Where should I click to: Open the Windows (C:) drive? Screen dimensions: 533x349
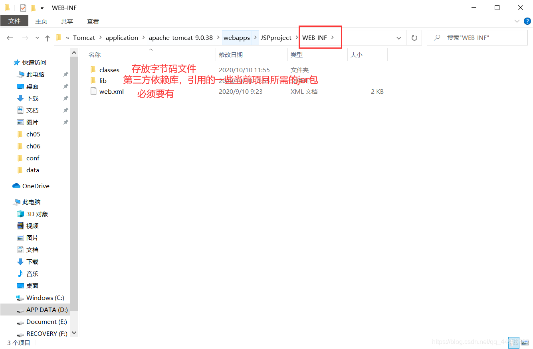[x=45, y=298]
